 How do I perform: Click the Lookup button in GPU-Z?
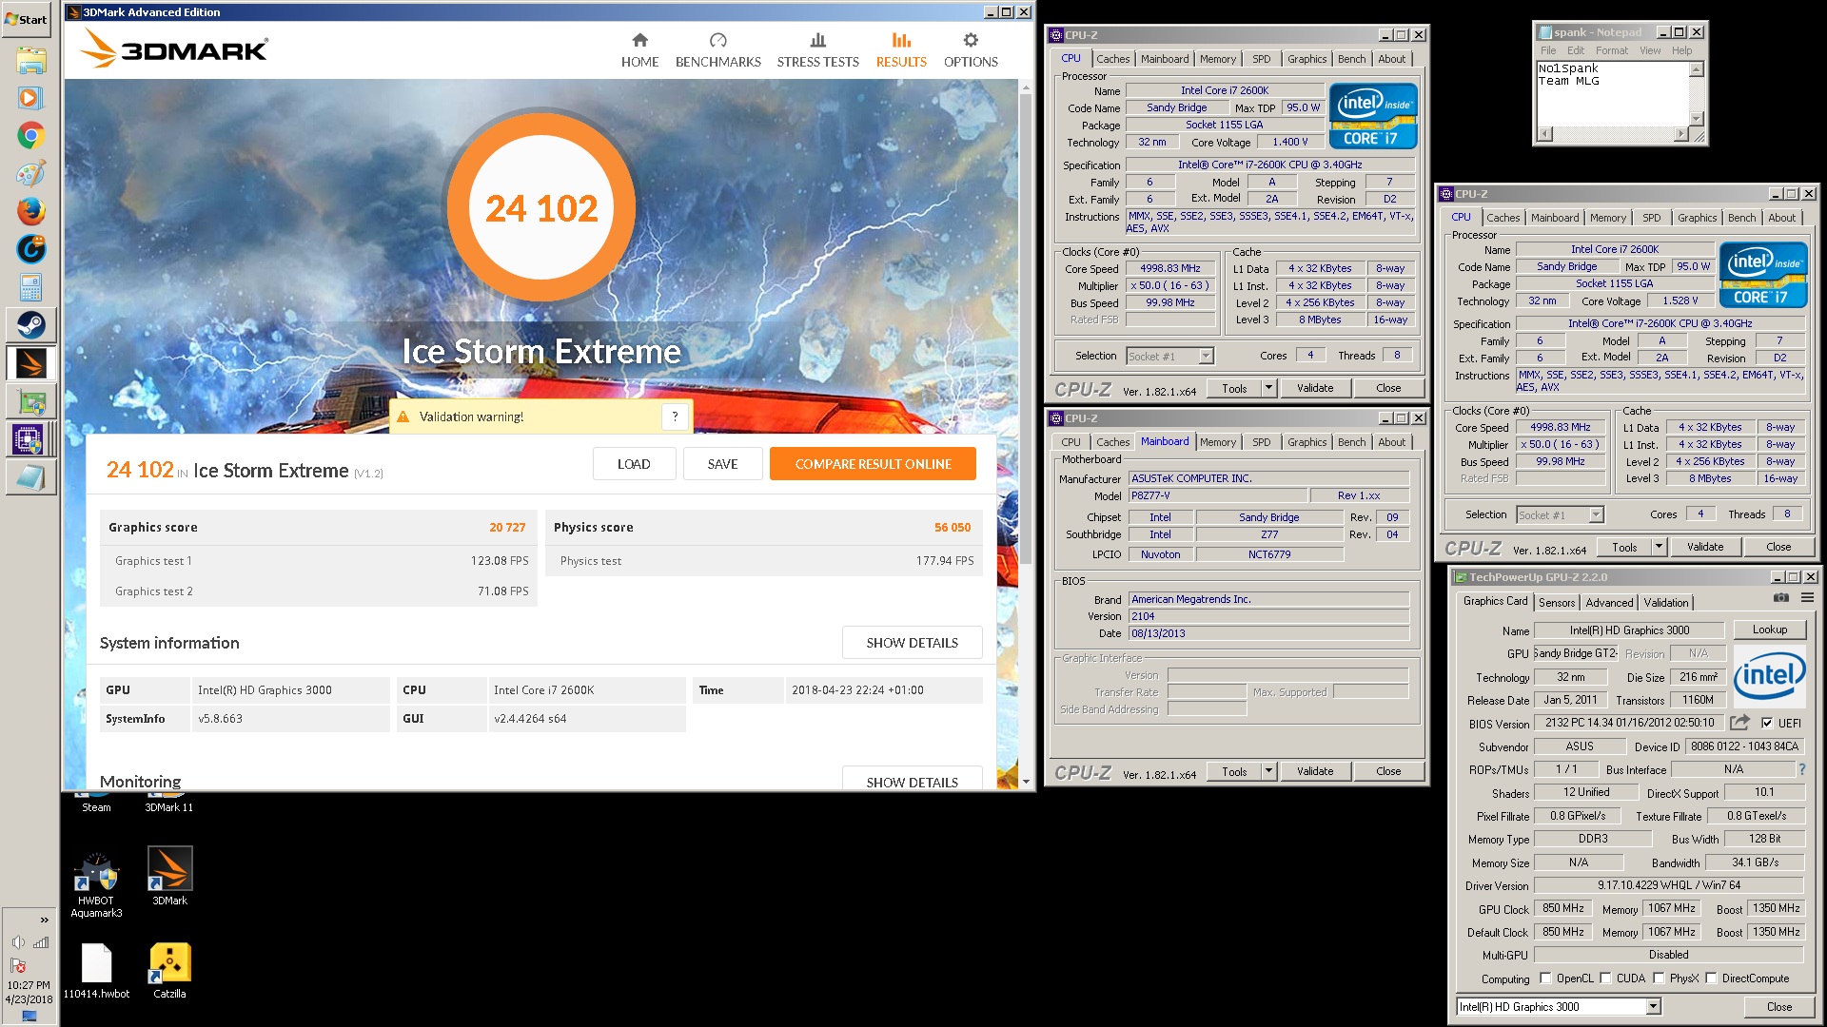point(1769,630)
